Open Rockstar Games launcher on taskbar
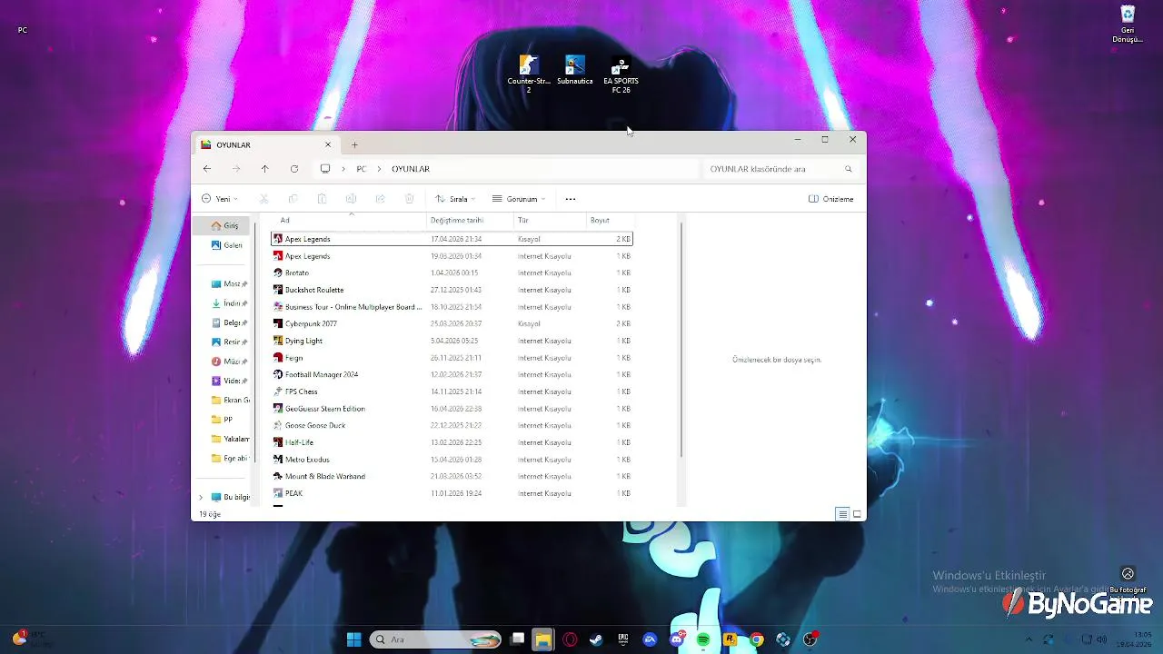This screenshot has height=654, width=1163. tap(730, 639)
